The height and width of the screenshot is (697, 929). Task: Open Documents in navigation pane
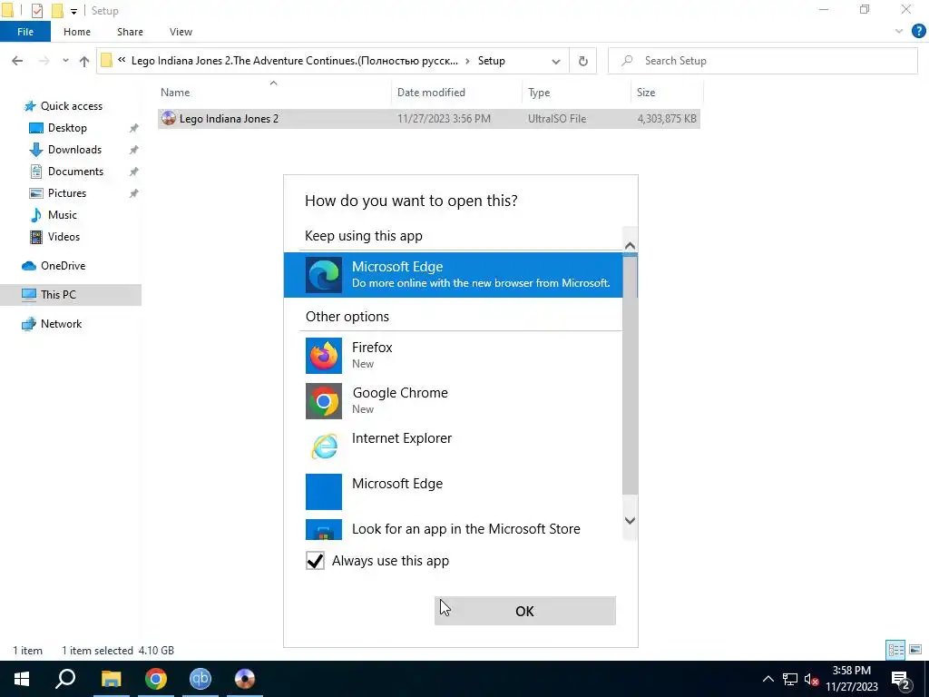click(75, 172)
